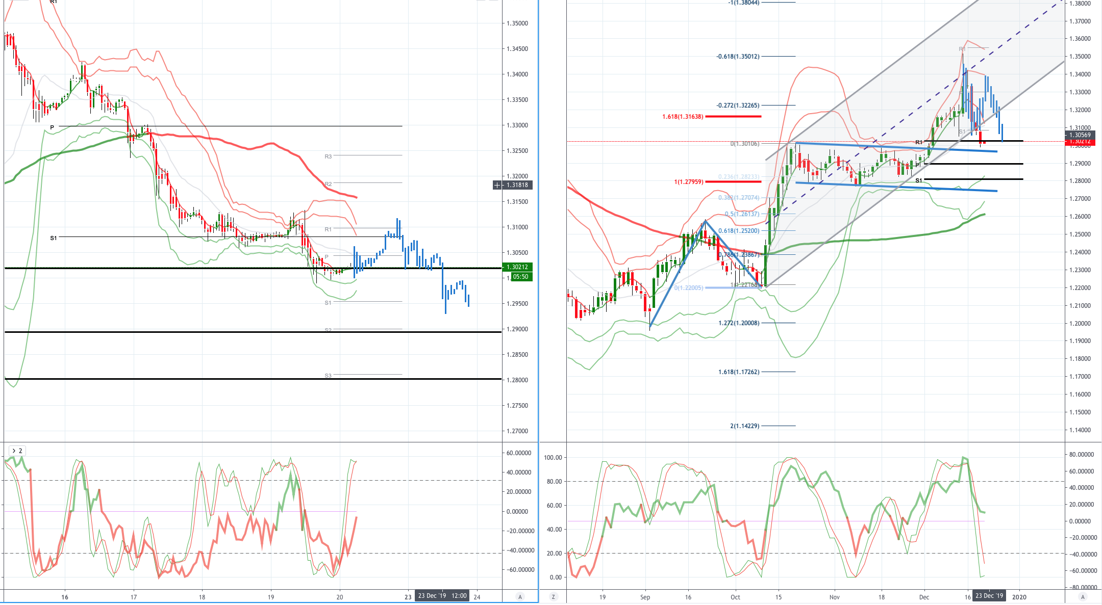Click the gray R3 pivot label on left chart
Image resolution: width=1102 pixels, height=605 pixels.
coord(328,156)
